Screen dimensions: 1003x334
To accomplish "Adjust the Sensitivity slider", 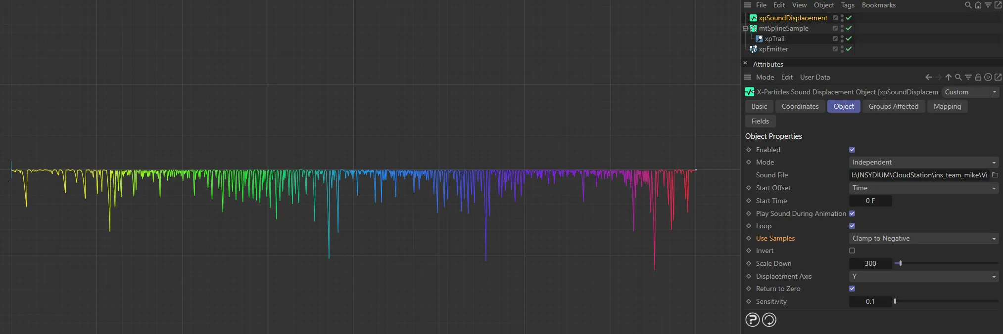I will (947, 301).
